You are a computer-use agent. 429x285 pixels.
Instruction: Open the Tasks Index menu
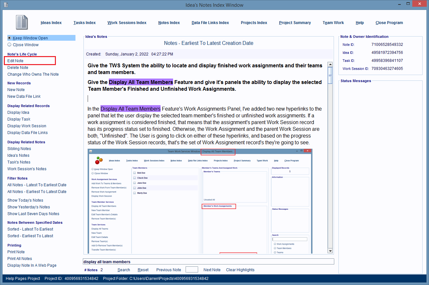click(x=84, y=23)
